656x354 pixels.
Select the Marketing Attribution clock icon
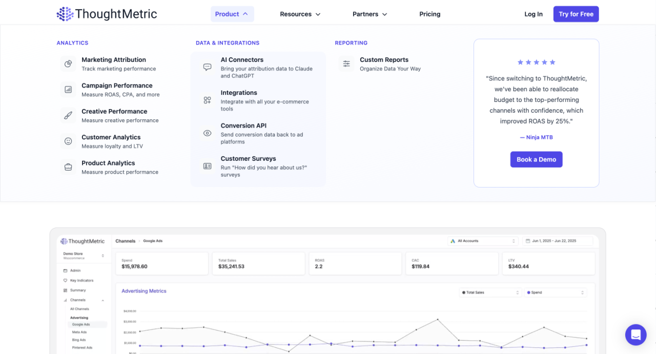click(x=68, y=64)
